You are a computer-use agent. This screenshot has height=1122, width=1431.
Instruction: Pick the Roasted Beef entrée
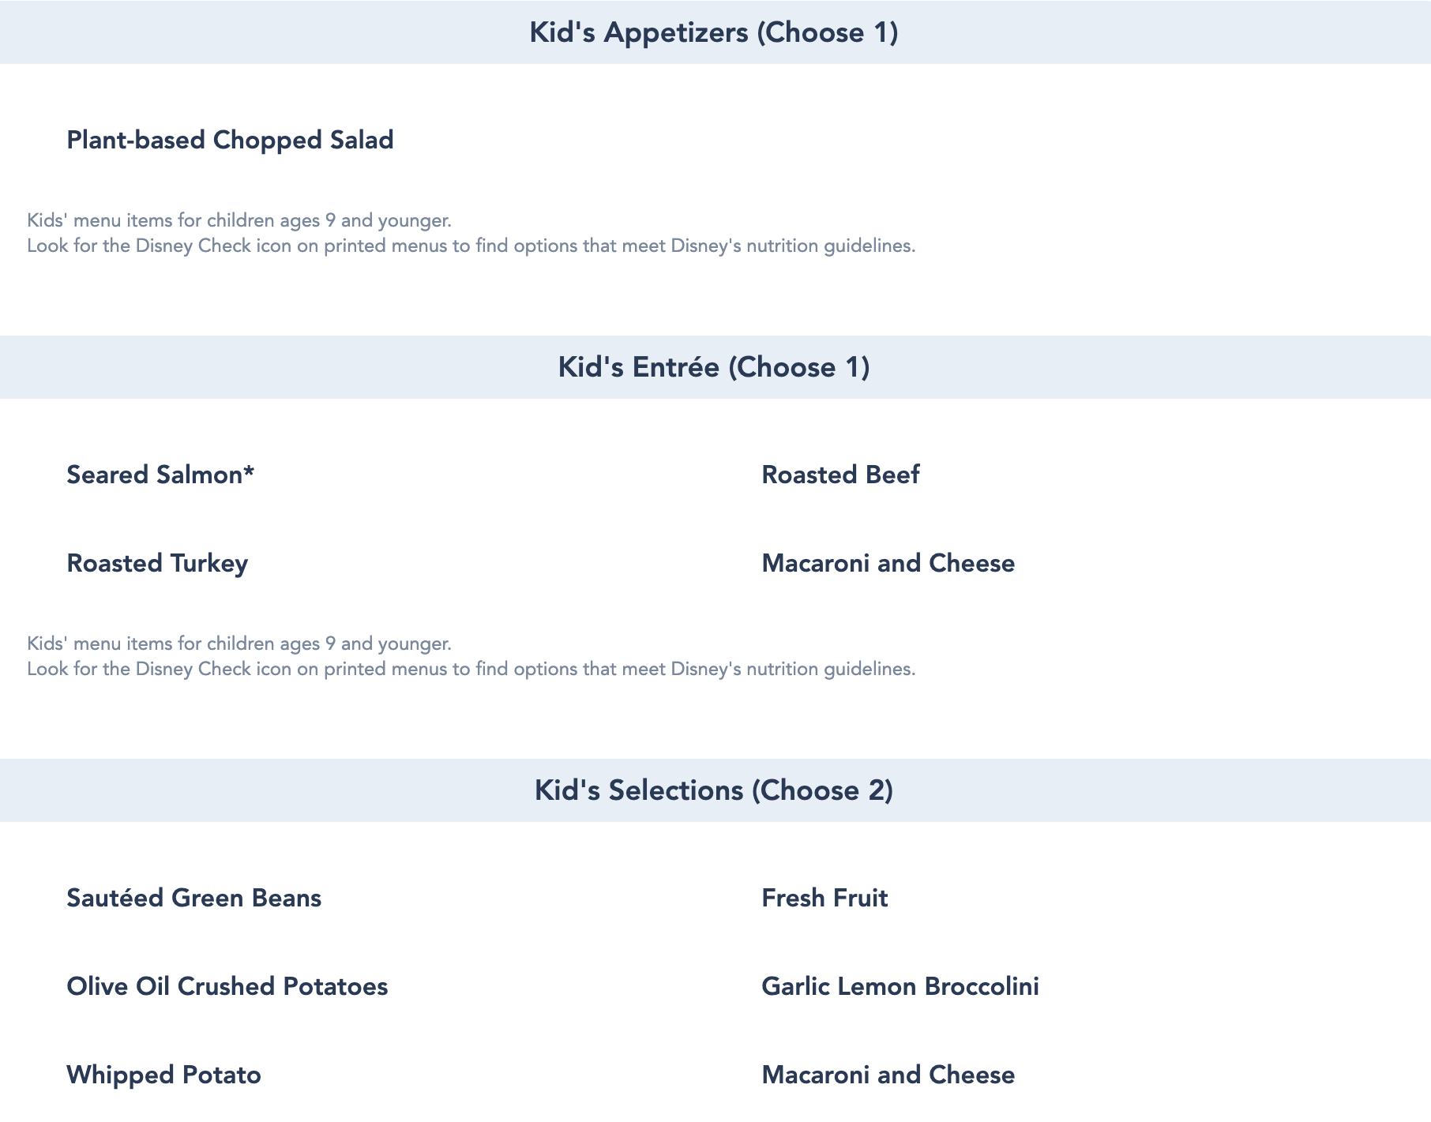(840, 475)
